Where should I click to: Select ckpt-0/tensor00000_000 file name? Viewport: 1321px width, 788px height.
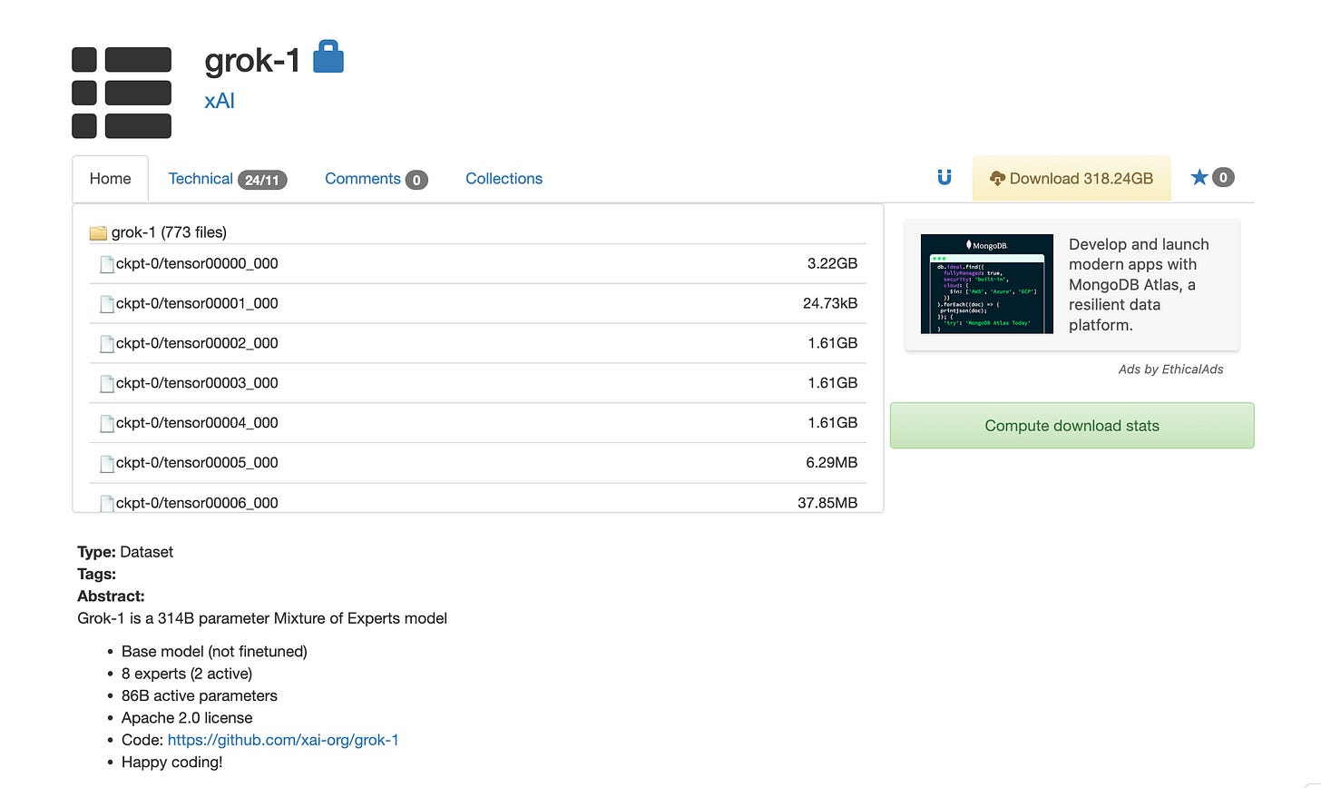click(197, 263)
